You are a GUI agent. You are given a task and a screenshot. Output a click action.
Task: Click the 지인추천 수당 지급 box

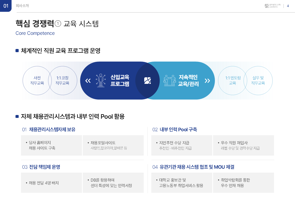click(x=182, y=145)
